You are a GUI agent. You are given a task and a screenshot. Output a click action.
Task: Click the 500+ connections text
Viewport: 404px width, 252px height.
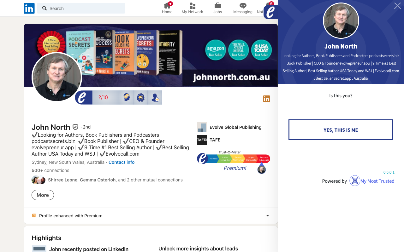click(50, 170)
